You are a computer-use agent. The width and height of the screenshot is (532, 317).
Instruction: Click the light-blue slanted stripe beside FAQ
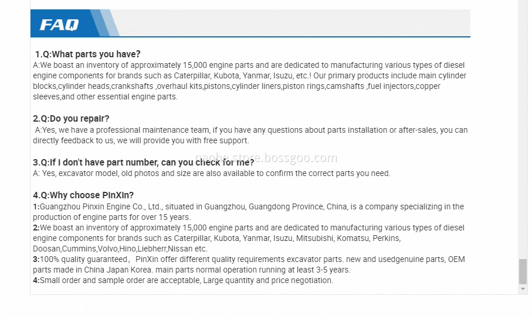click(110, 23)
